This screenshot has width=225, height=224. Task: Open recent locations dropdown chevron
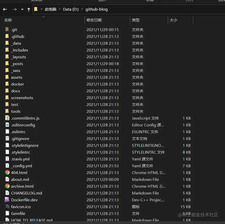pos(22,10)
